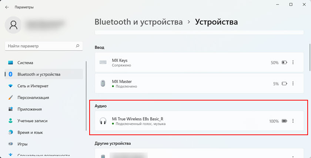Screen dimensions: 311x158
Task: Open Приложения in the sidebar
Action: tap(30, 109)
